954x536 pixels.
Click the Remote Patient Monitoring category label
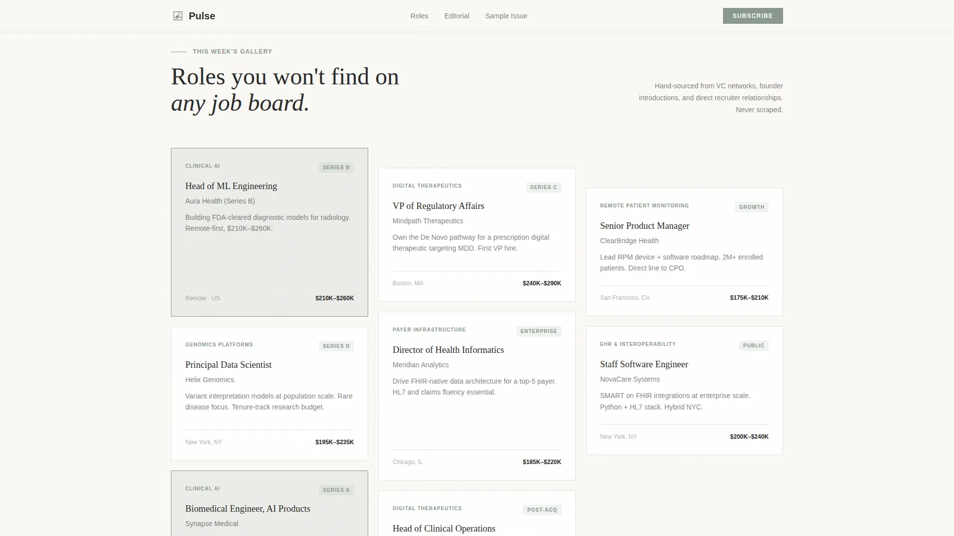[644, 205]
